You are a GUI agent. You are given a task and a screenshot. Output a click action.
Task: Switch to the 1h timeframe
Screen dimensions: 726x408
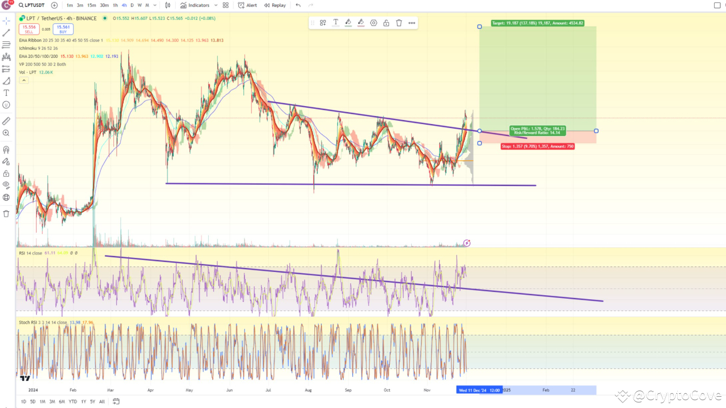tap(115, 5)
